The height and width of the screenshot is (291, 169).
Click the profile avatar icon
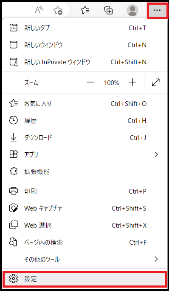(132, 10)
